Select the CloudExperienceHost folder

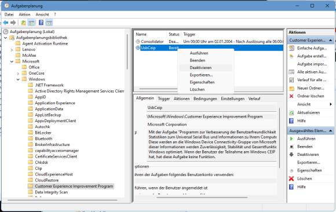point(54,174)
